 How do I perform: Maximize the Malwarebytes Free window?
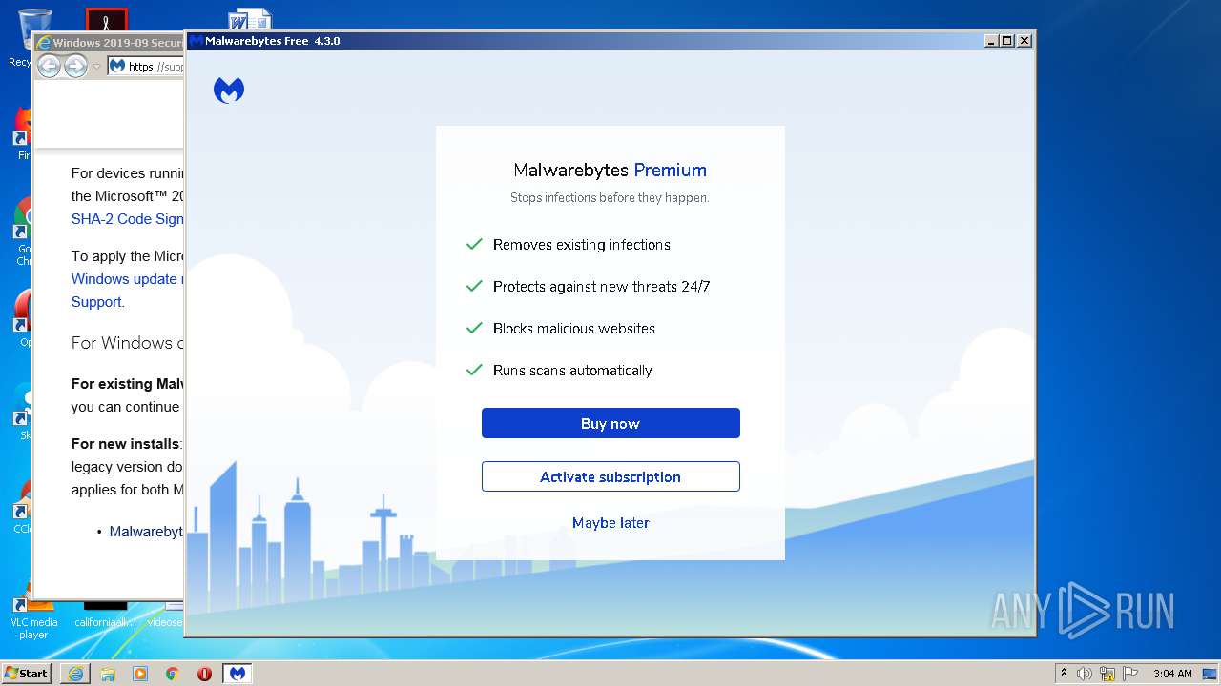1007,41
